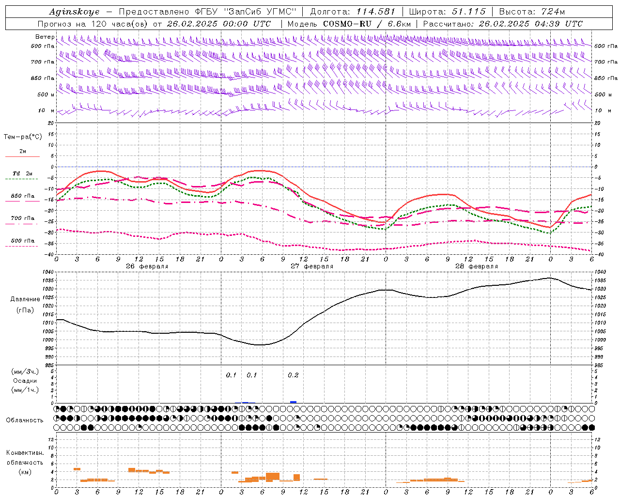Click the Облачность cloudiness row label

[x=25, y=420]
